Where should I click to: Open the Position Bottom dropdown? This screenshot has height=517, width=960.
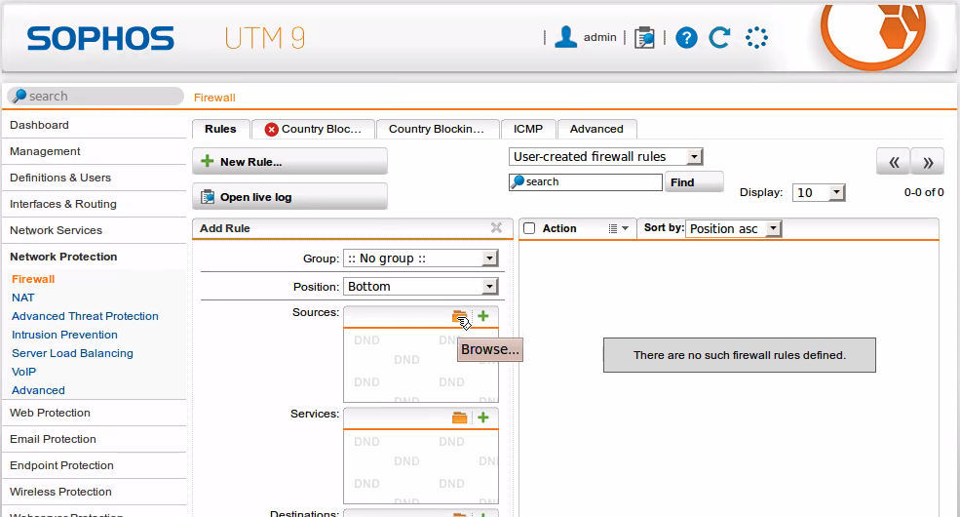pyautogui.click(x=421, y=287)
